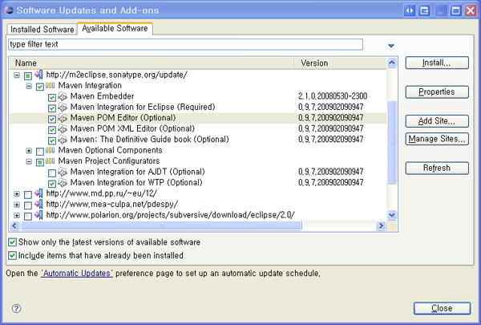The width and height of the screenshot is (481, 325).
Task: Uncheck Maven POM Editor (Optional) checkbox
Action: click(x=52, y=119)
